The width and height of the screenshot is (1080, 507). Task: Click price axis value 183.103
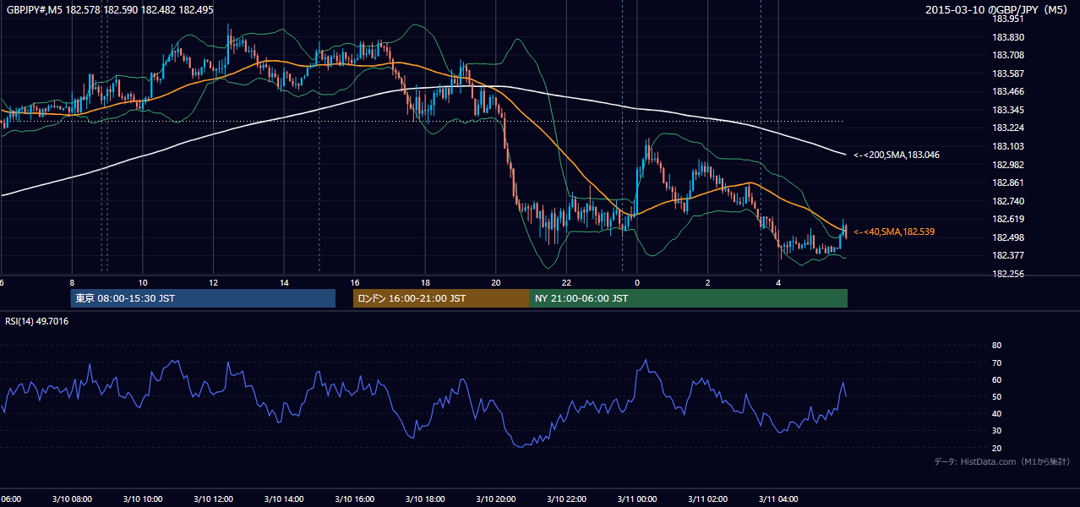point(1007,146)
